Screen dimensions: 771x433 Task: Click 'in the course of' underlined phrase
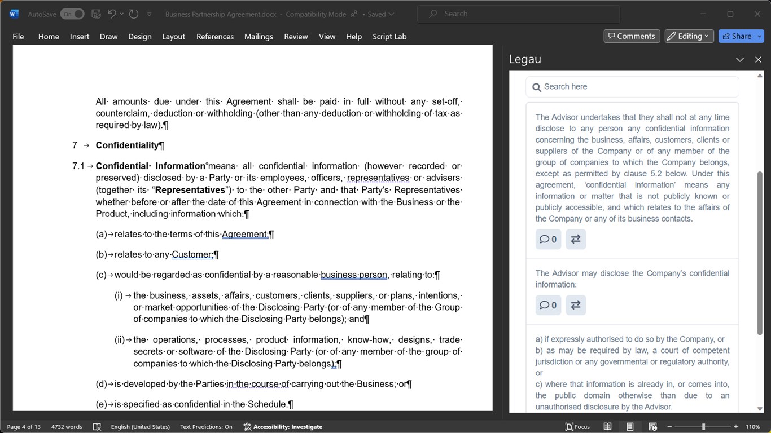(x=257, y=384)
